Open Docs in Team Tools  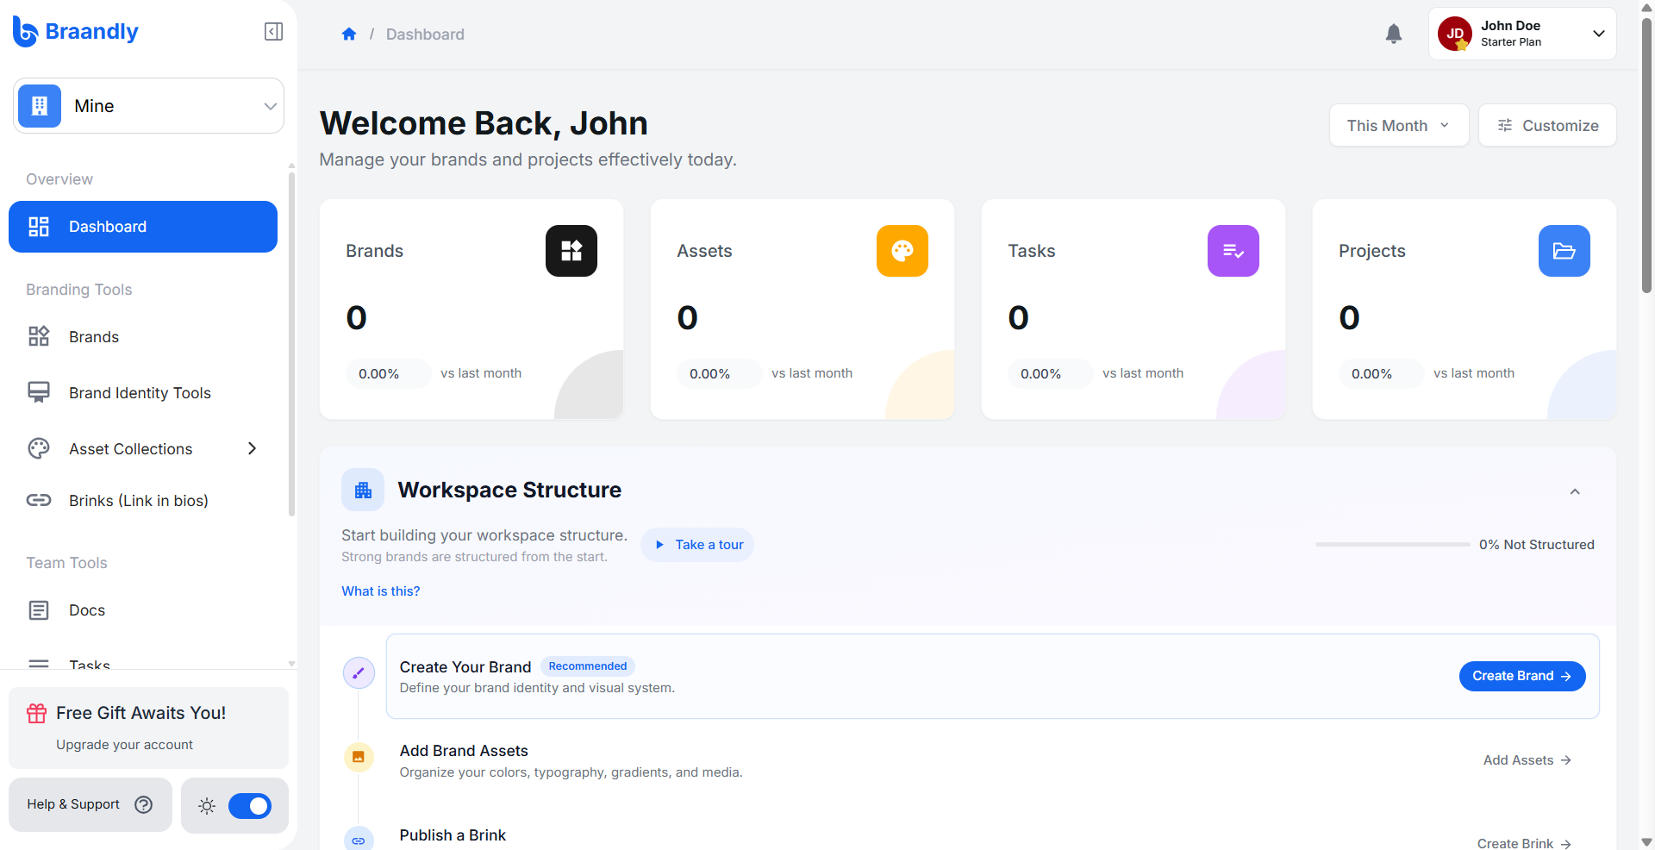click(x=143, y=610)
